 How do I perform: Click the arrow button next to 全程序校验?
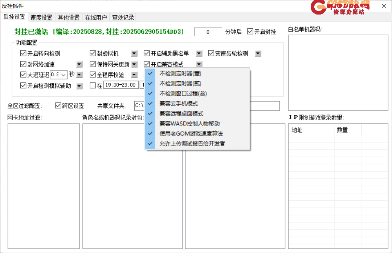pos(134,75)
